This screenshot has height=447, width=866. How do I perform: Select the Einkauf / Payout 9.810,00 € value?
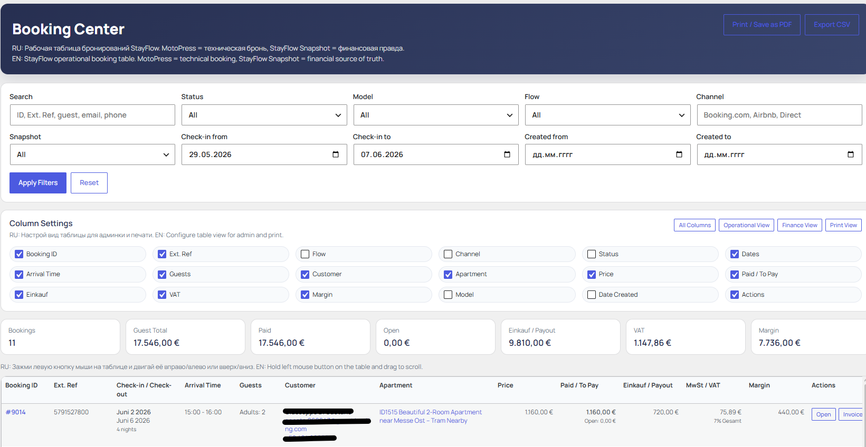click(530, 343)
